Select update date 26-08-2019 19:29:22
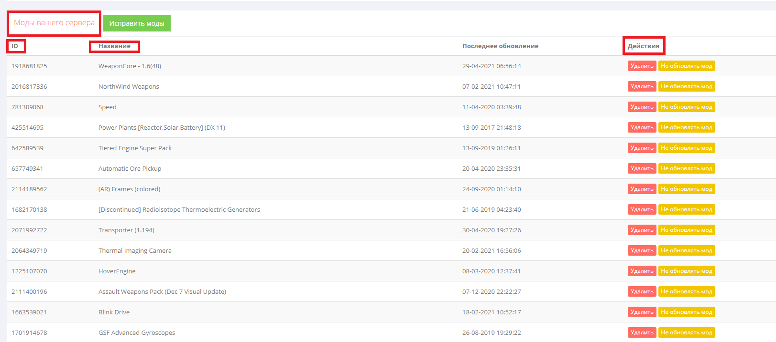The image size is (776, 342). [x=492, y=333]
